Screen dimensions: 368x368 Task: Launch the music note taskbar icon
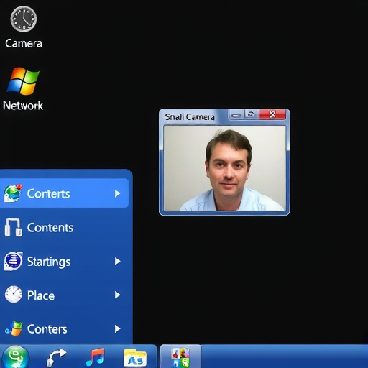(x=95, y=357)
